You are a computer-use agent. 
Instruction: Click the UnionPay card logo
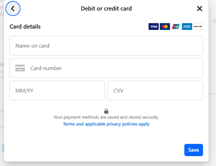pyautogui.click(x=176, y=27)
